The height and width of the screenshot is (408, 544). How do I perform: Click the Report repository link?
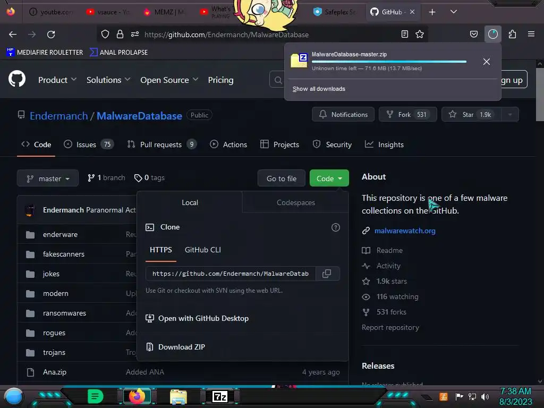[x=390, y=327]
